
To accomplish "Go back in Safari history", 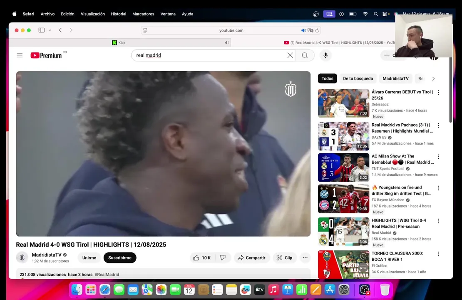I will [x=60, y=30].
